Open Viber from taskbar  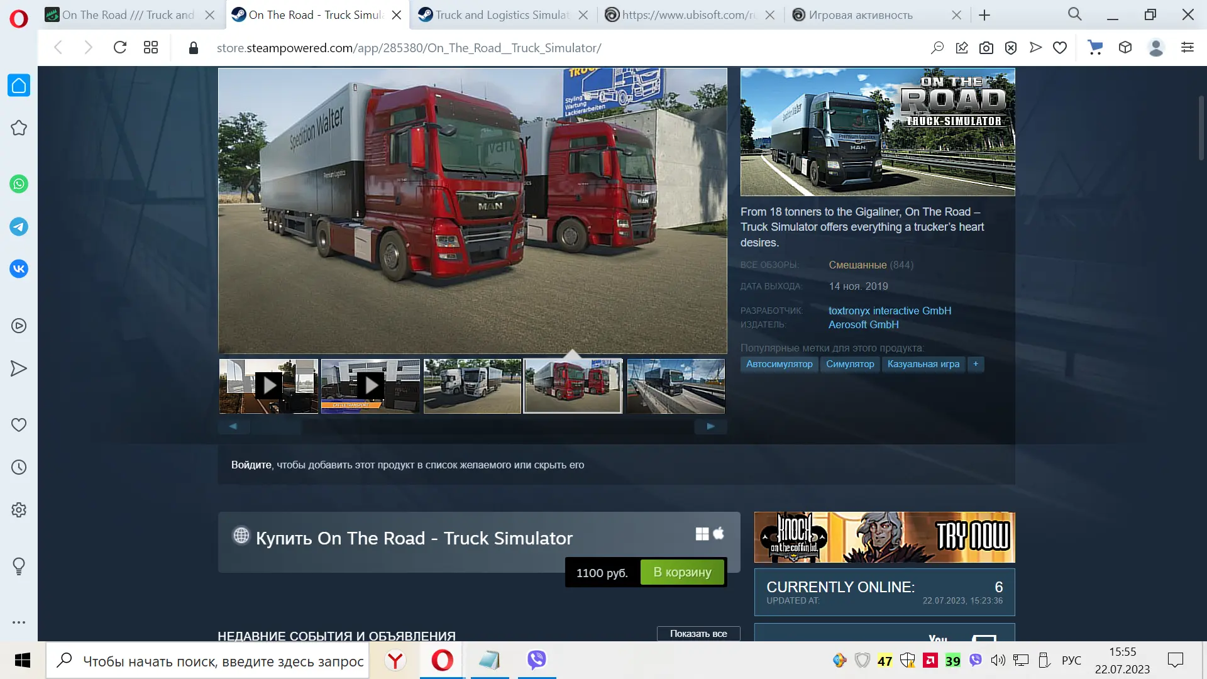tap(536, 661)
